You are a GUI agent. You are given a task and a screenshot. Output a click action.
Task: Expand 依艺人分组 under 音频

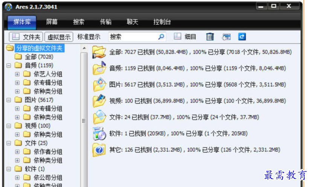(x=17, y=74)
